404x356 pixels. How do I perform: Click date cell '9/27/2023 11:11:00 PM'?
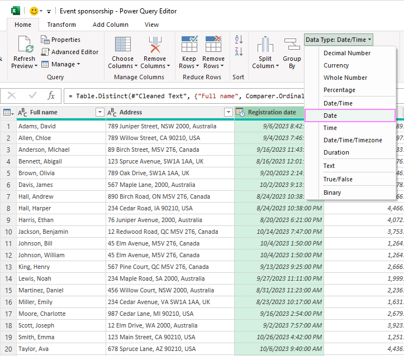click(x=279, y=278)
